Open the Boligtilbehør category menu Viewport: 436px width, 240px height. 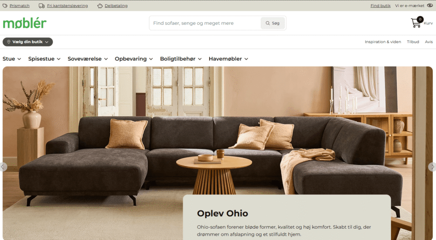[181, 59]
